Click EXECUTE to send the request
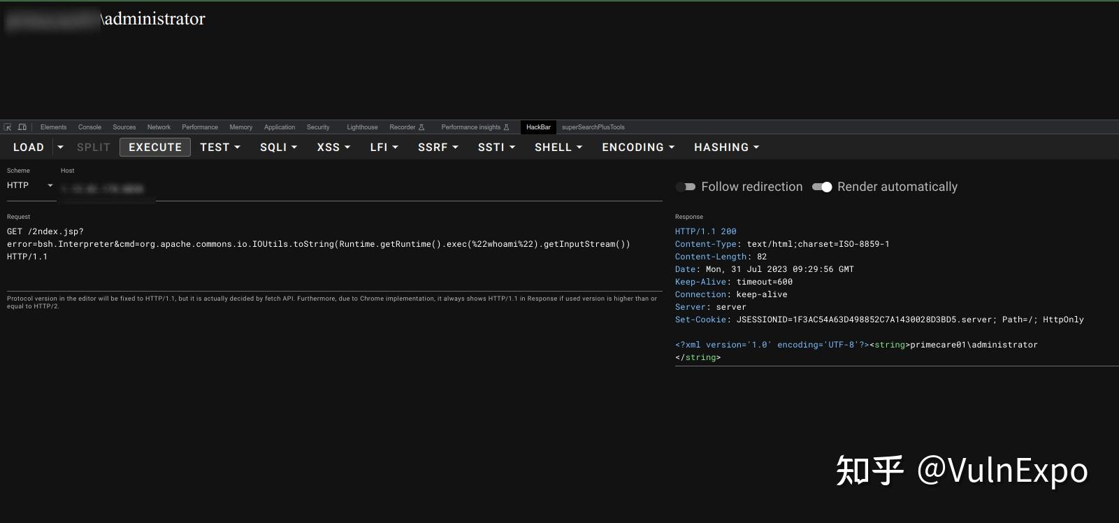The width and height of the screenshot is (1119, 523). [x=155, y=147]
